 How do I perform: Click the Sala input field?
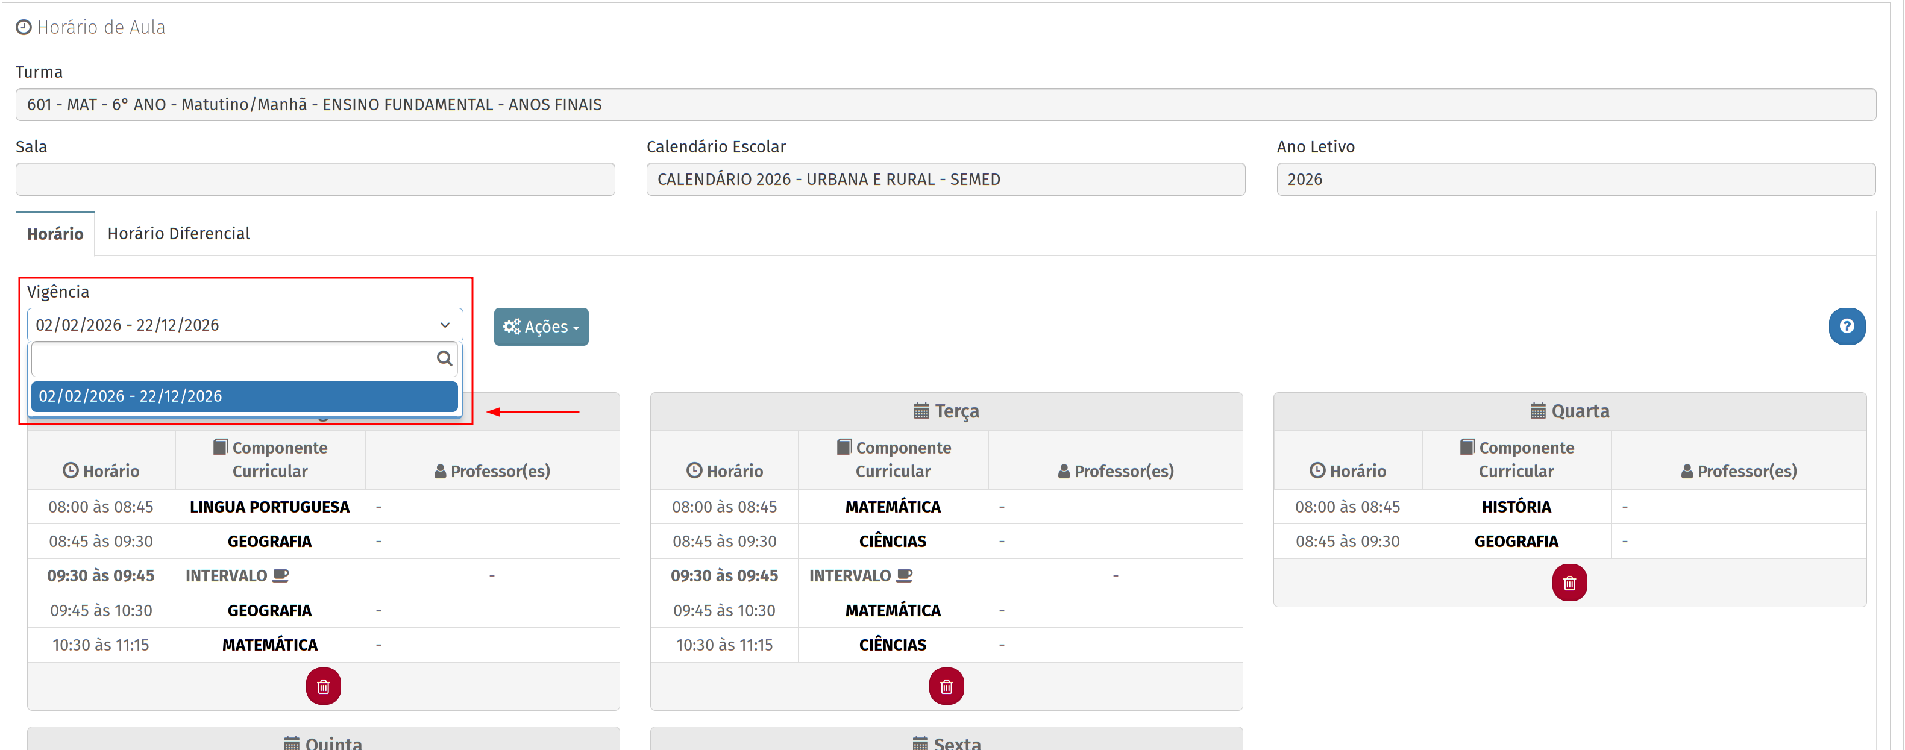(x=315, y=180)
